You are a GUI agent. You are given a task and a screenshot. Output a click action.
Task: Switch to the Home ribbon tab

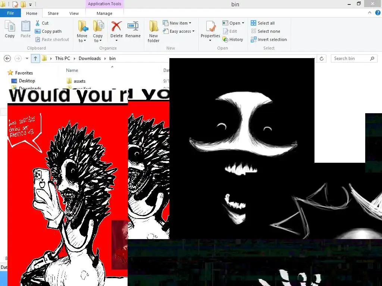pyautogui.click(x=32, y=13)
